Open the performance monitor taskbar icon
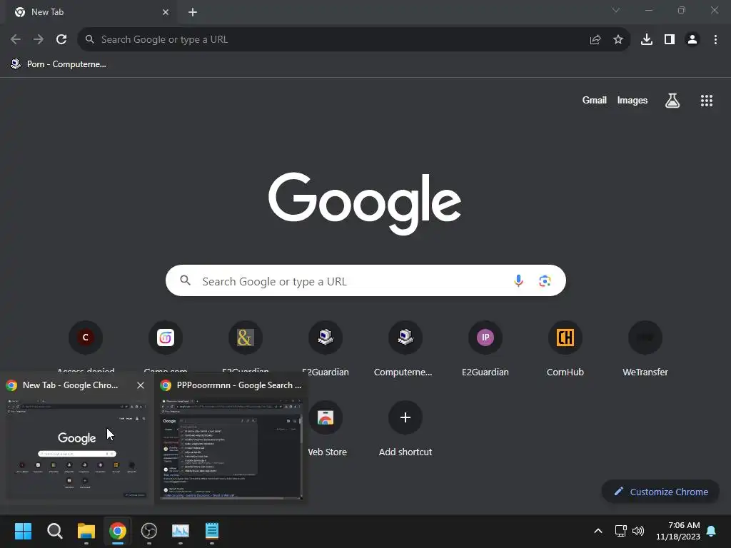731x548 pixels. coord(181,531)
